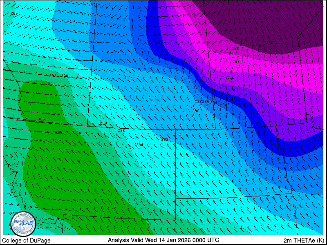Image resolution: width=327 pixels, height=245 pixels.
Task: Click the 260 contour label
Action: tap(241, 45)
